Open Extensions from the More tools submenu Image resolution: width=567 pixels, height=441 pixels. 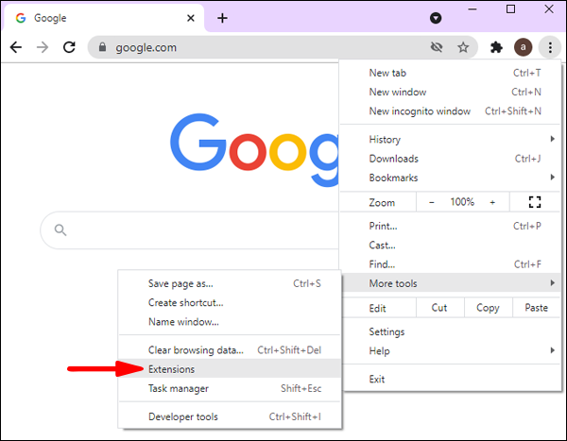click(x=230, y=368)
